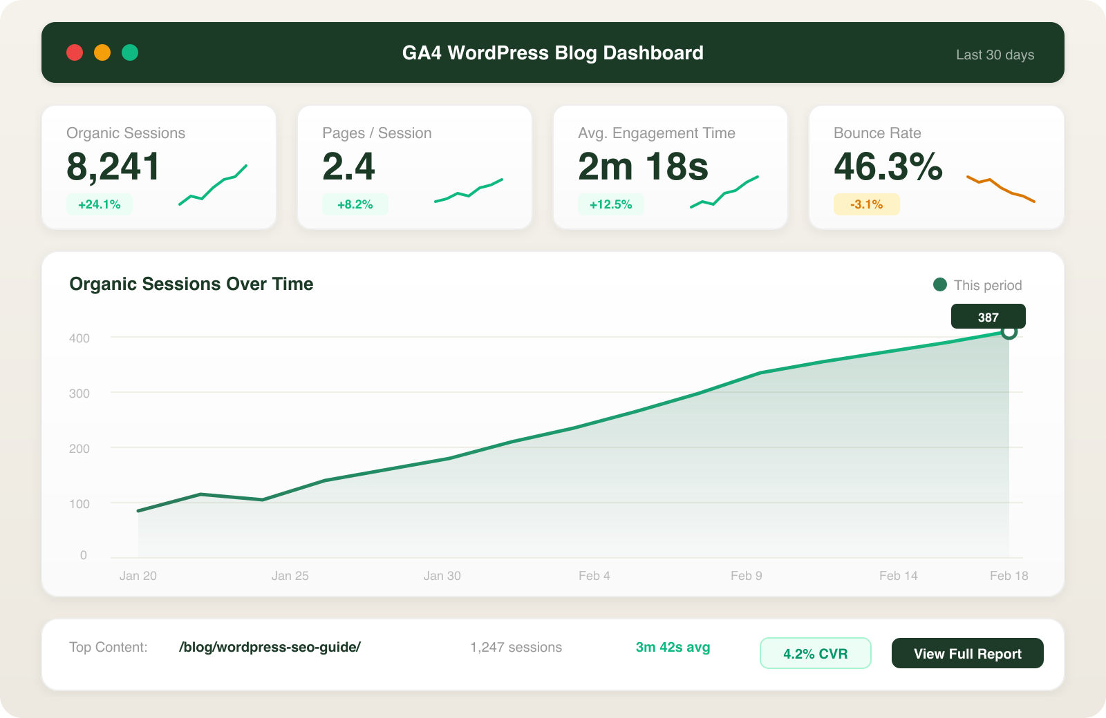Click the View Full Report button
1106x718 pixels.
(967, 653)
